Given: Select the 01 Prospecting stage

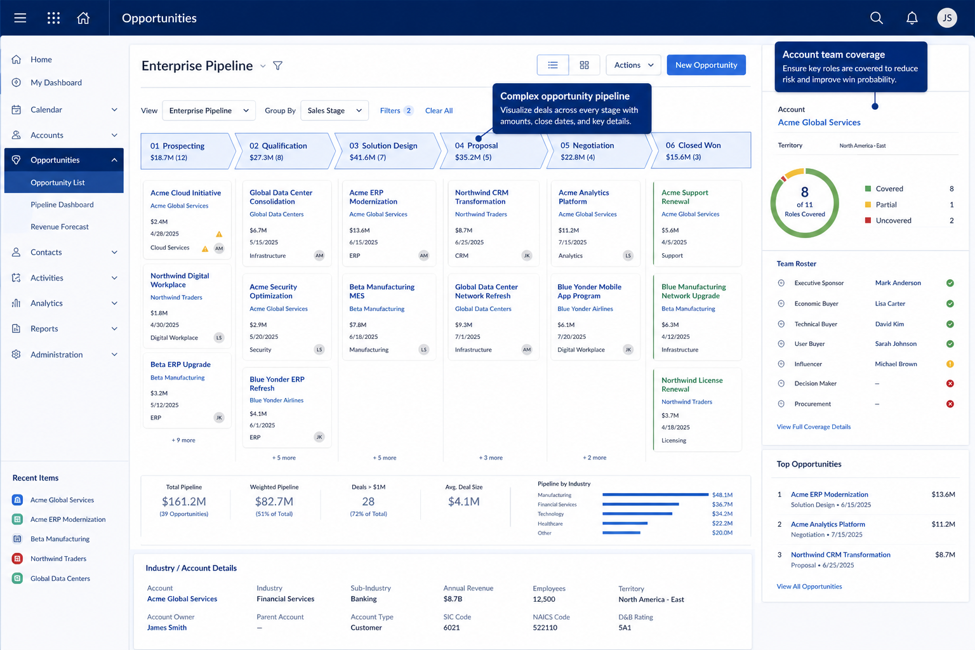Looking at the screenshot, I should tap(187, 151).
